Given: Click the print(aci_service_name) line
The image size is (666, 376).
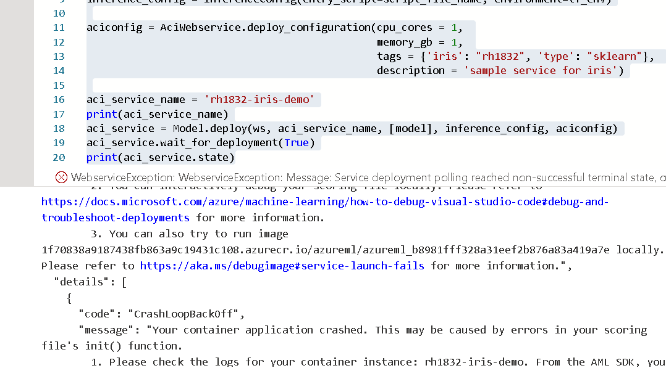Looking at the screenshot, I should pos(157,114).
